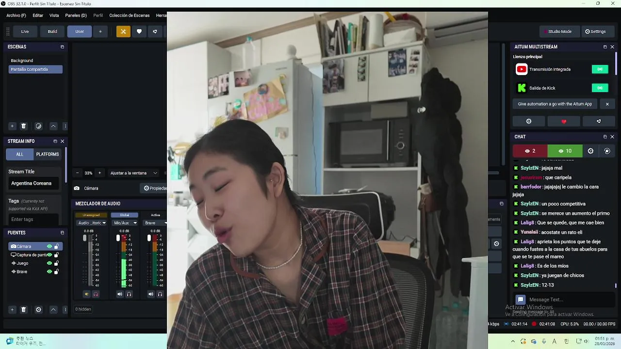
Task: Delete selected scene with Escenas trash icon
Action: pyautogui.click(x=23, y=126)
